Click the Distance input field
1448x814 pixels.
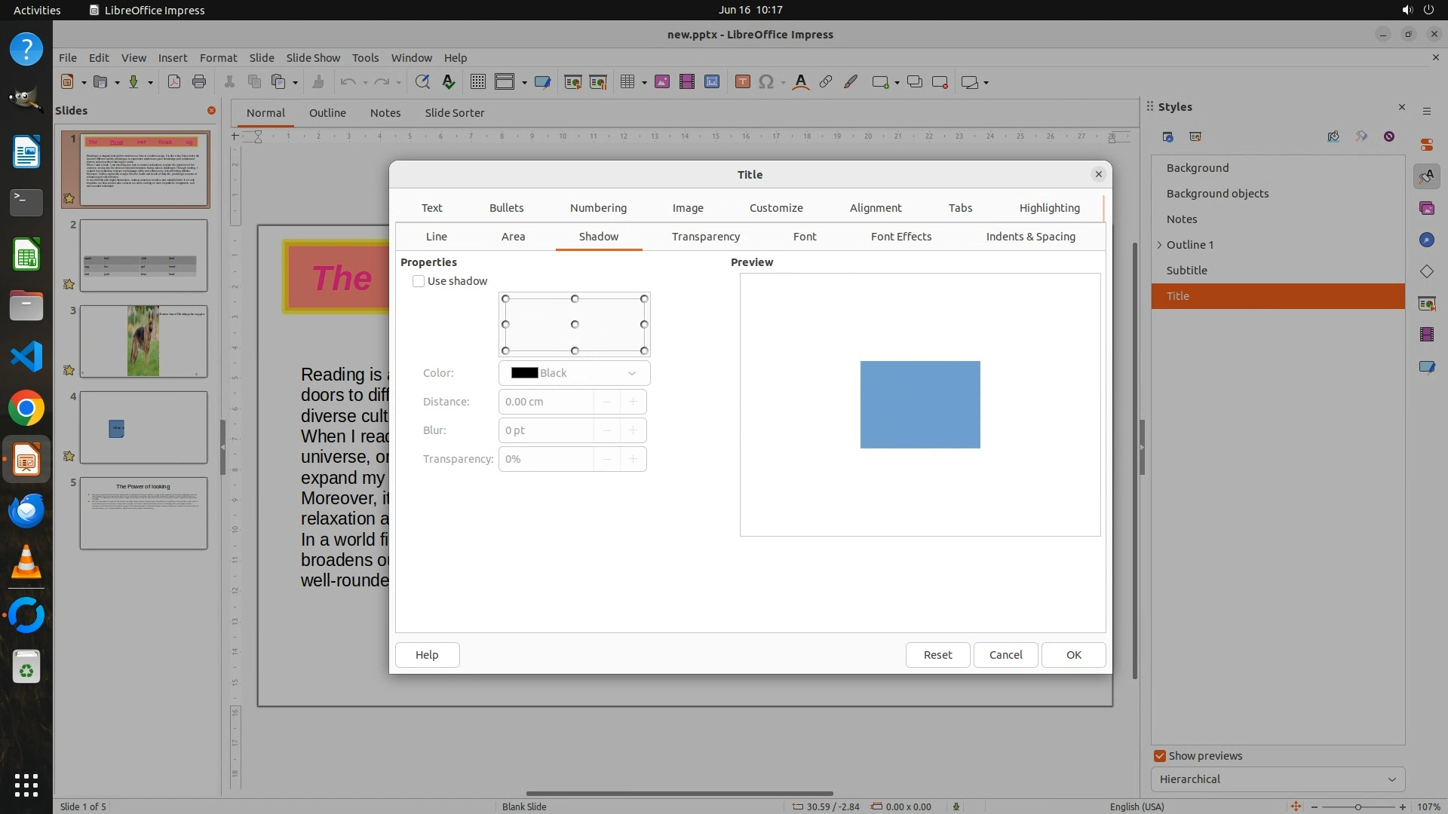(x=545, y=402)
